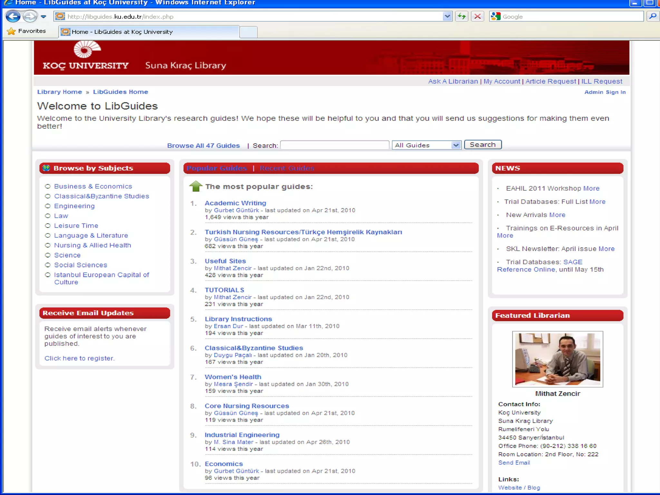Click the Ask A Librarian link
Image resolution: width=660 pixels, height=495 pixels.
[453, 82]
